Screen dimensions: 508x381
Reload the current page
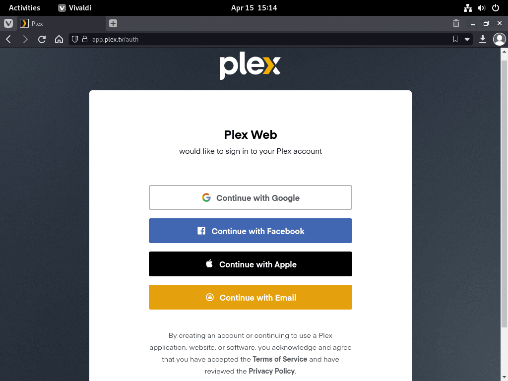click(42, 39)
